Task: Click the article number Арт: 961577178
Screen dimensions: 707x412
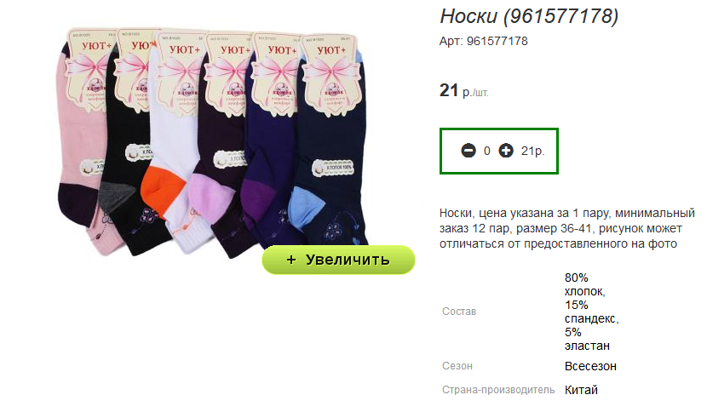Action: tap(483, 41)
